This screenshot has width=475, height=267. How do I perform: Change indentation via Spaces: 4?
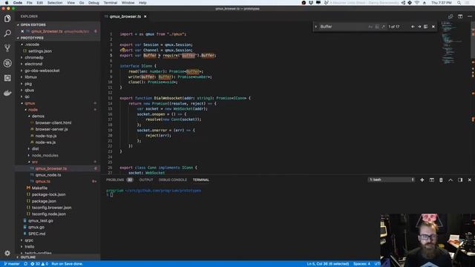click(361, 264)
